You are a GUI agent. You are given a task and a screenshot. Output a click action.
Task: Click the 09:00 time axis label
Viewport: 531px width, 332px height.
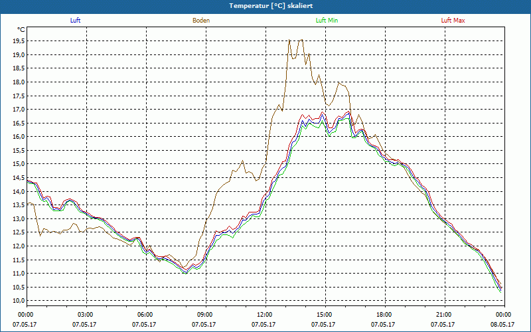[205, 315]
